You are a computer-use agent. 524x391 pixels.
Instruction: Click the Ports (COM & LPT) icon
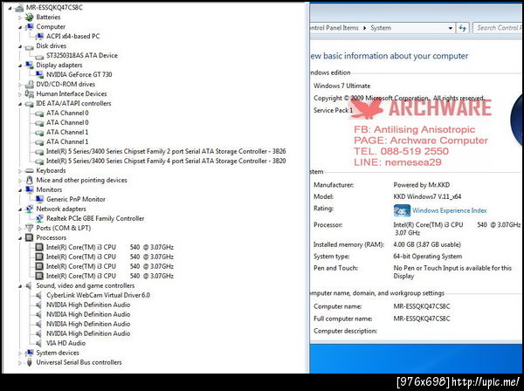30,228
